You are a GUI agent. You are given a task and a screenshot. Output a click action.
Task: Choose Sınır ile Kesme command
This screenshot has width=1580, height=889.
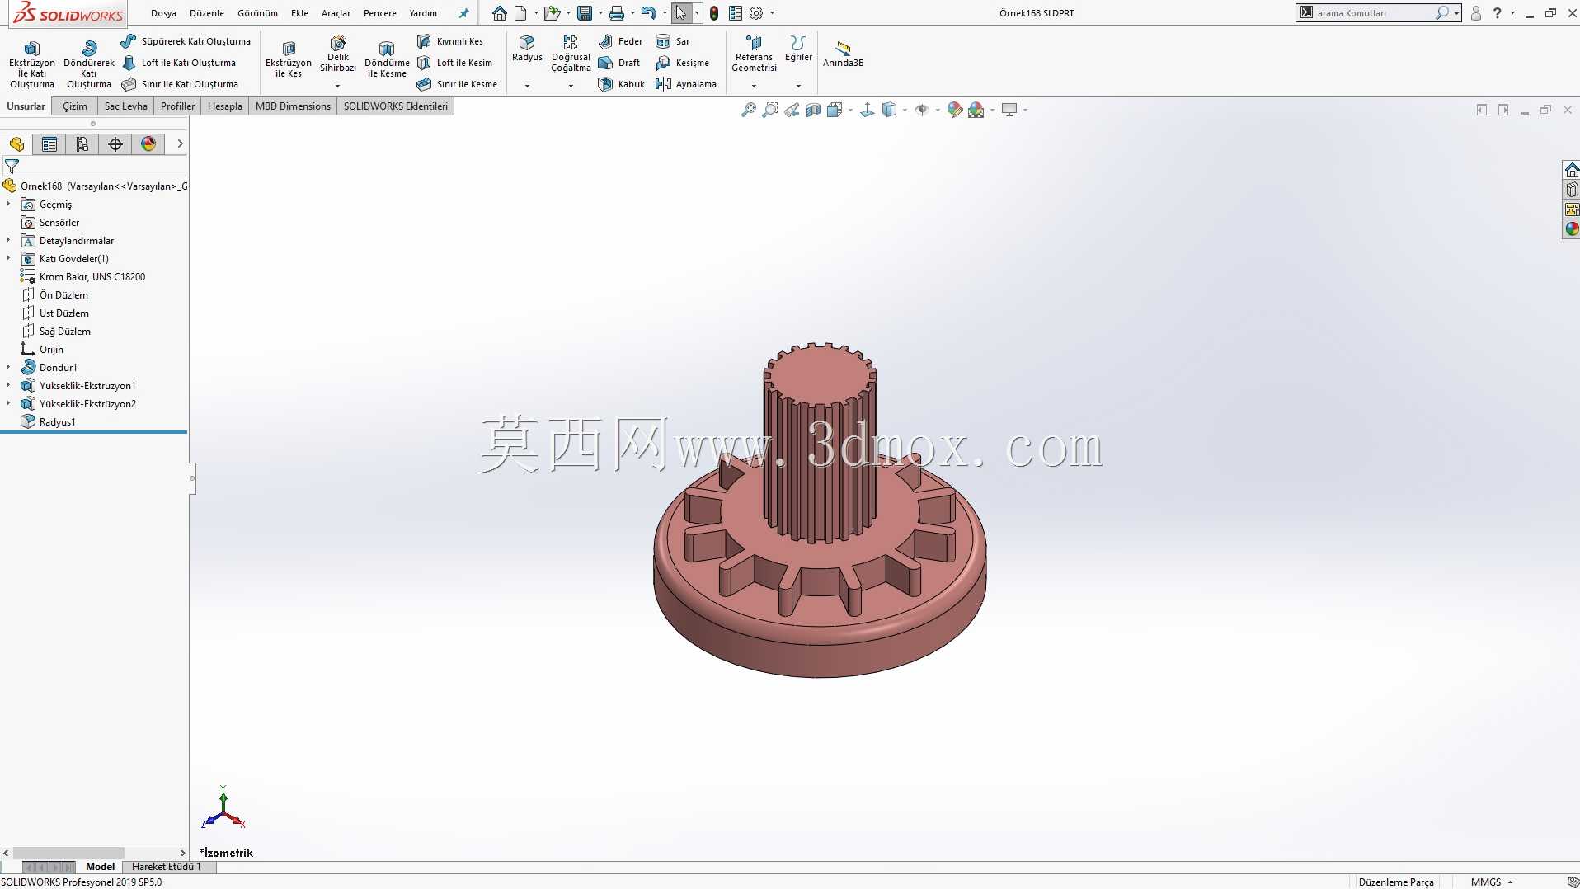(x=457, y=84)
